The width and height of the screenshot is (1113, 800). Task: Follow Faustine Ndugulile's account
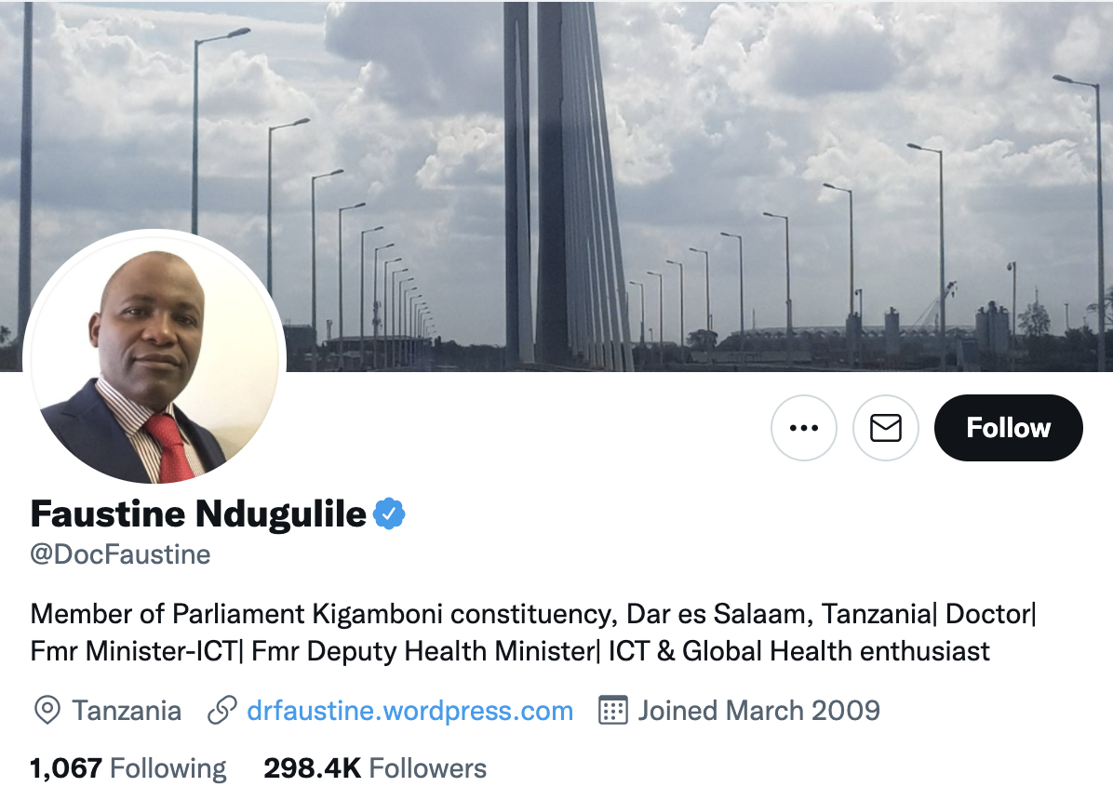(1008, 428)
